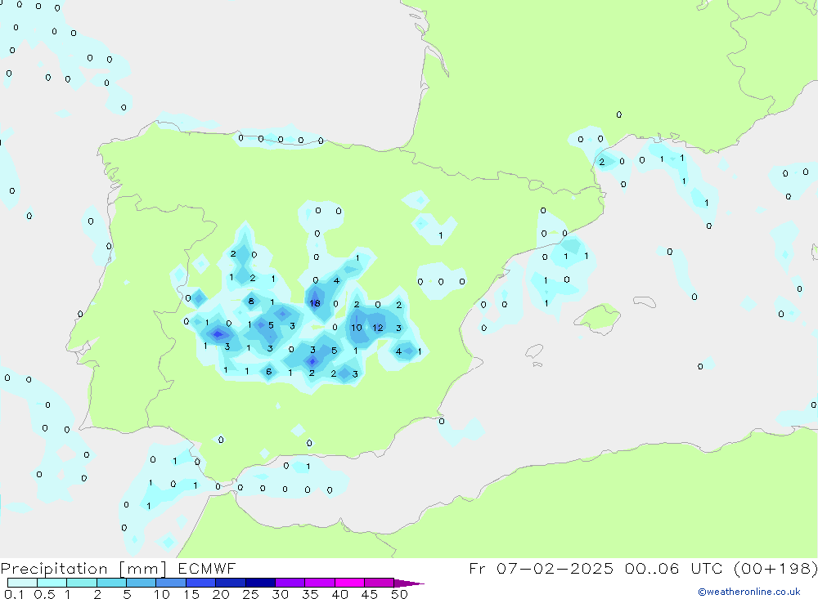Pick the 10–15 mm legend color swatch

(x=171, y=583)
